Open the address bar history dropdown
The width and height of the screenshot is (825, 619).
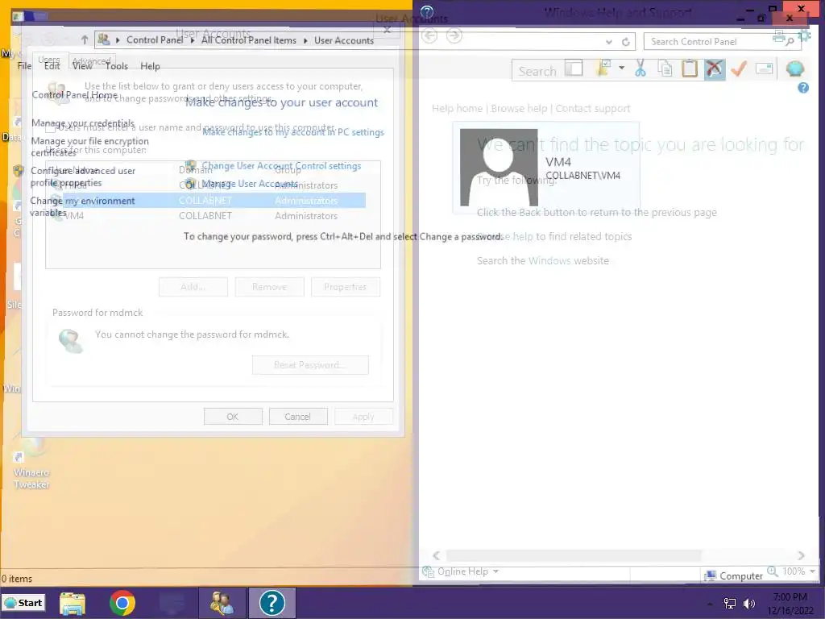pyautogui.click(x=609, y=42)
